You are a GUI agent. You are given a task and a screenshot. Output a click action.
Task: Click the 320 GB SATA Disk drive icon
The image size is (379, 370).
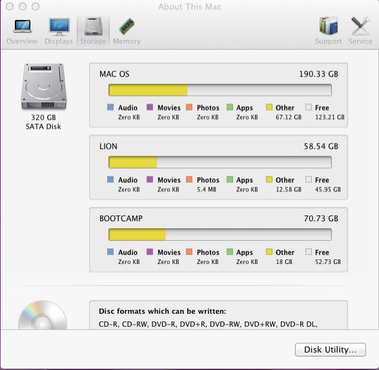click(x=44, y=87)
